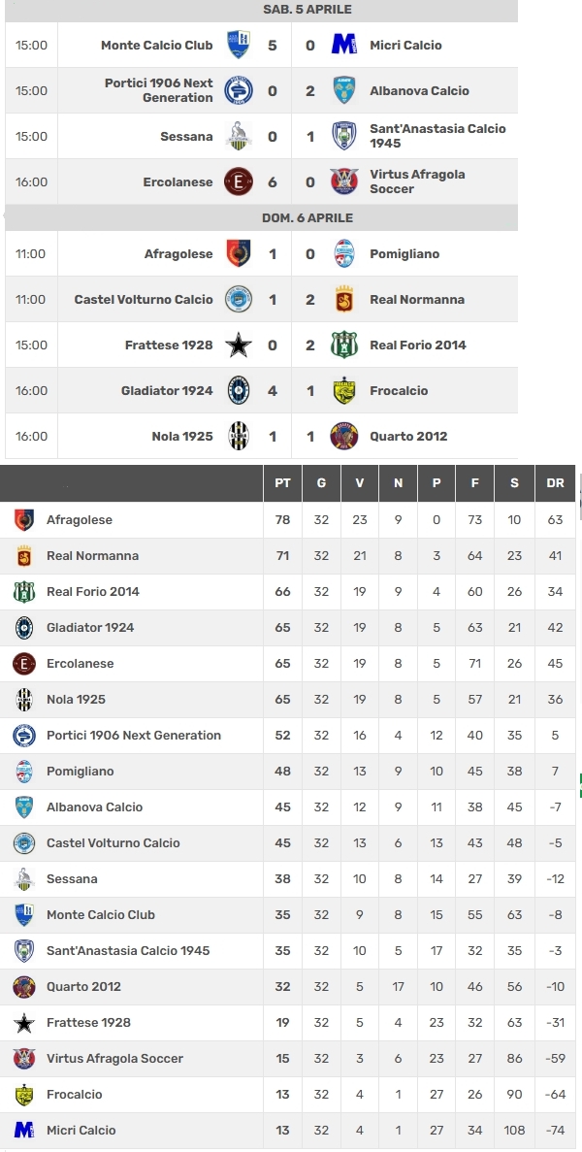The height and width of the screenshot is (1152, 582).
Task: Select the Real Forio 2014 green crest in results
Action: pyautogui.click(x=344, y=345)
